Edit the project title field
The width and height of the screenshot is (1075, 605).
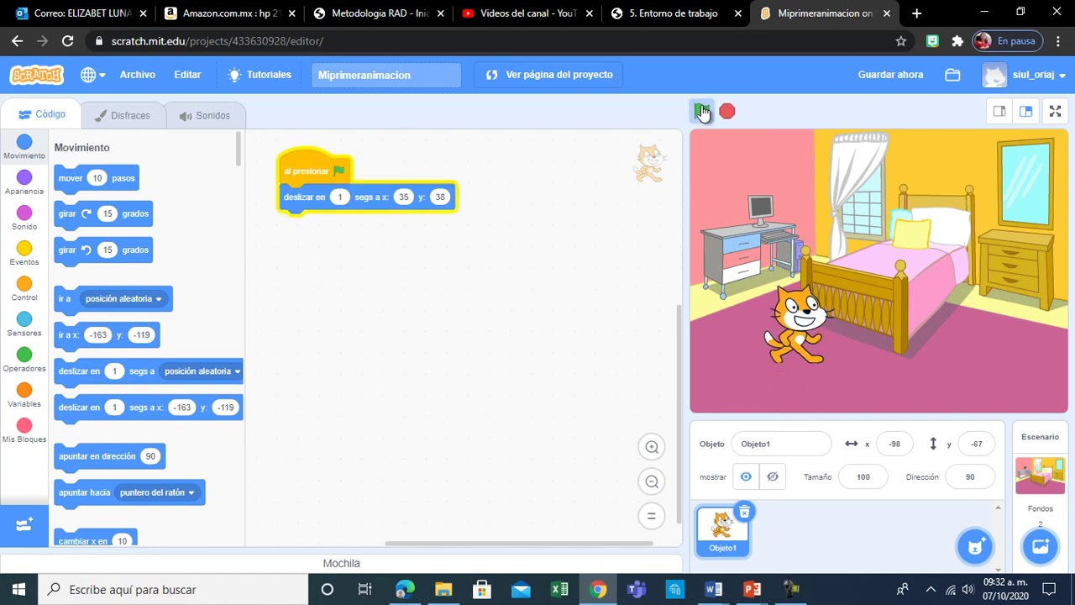pos(385,75)
